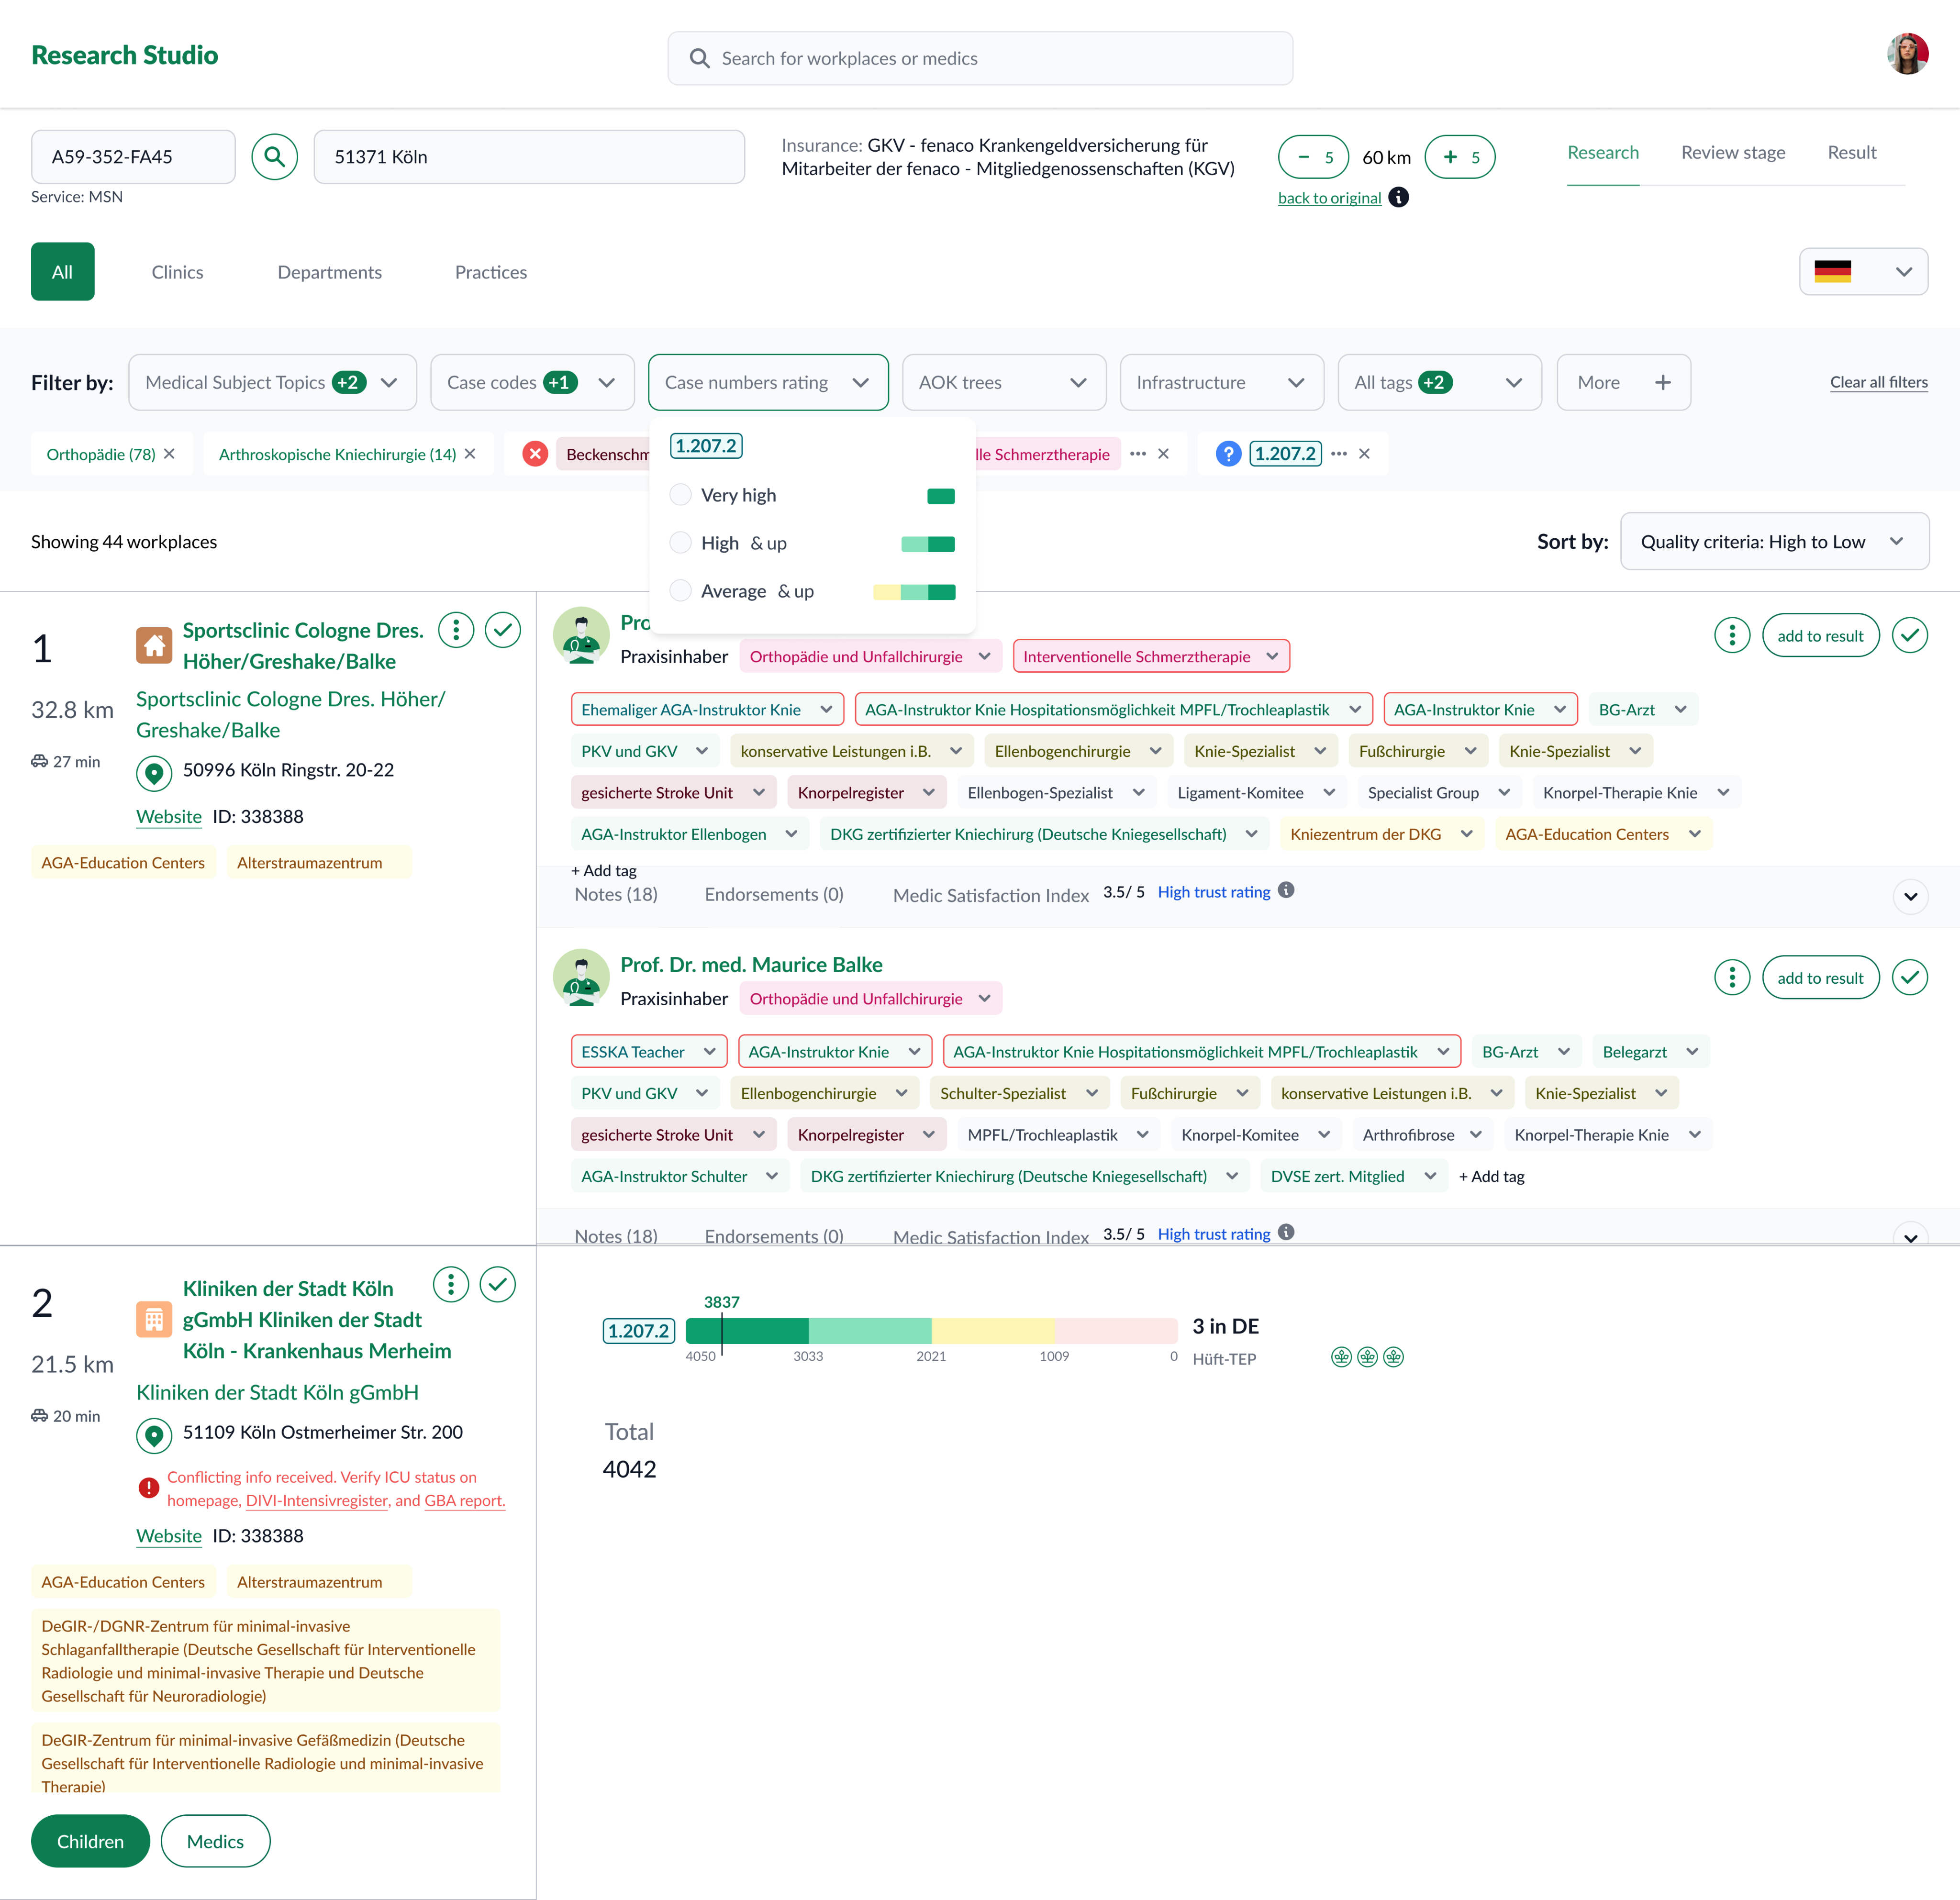The height and width of the screenshot is (1900, 1960).
Task: Click the red X icon on the Beckenschm filter chip
Action: coord(535,454)
